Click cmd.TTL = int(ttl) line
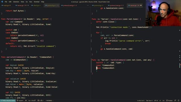Viewport: 181px width, 102px height. pos(16,98)
